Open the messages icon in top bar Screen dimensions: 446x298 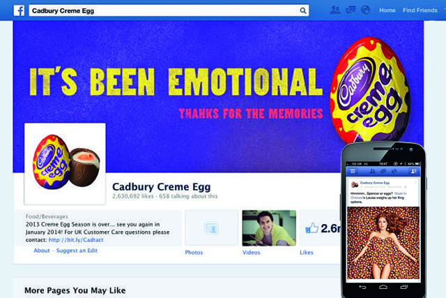(x=351, y=10)
